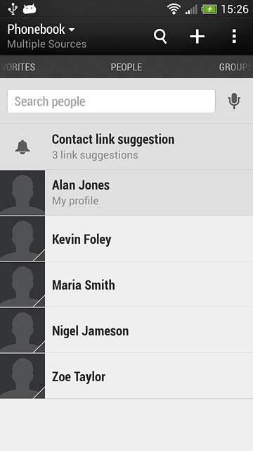Viewport: 253px width, 451px height.
Task: Focus the Search people field
Action: 111,101
